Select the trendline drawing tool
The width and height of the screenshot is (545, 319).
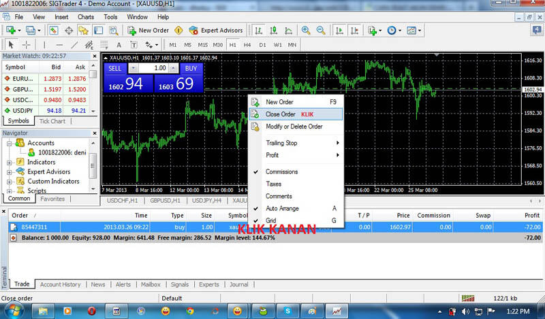coord(74,45)
